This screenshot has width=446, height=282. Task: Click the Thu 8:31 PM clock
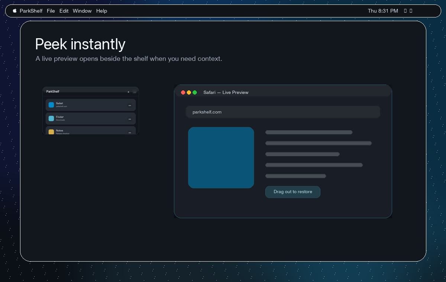point(383,11)
